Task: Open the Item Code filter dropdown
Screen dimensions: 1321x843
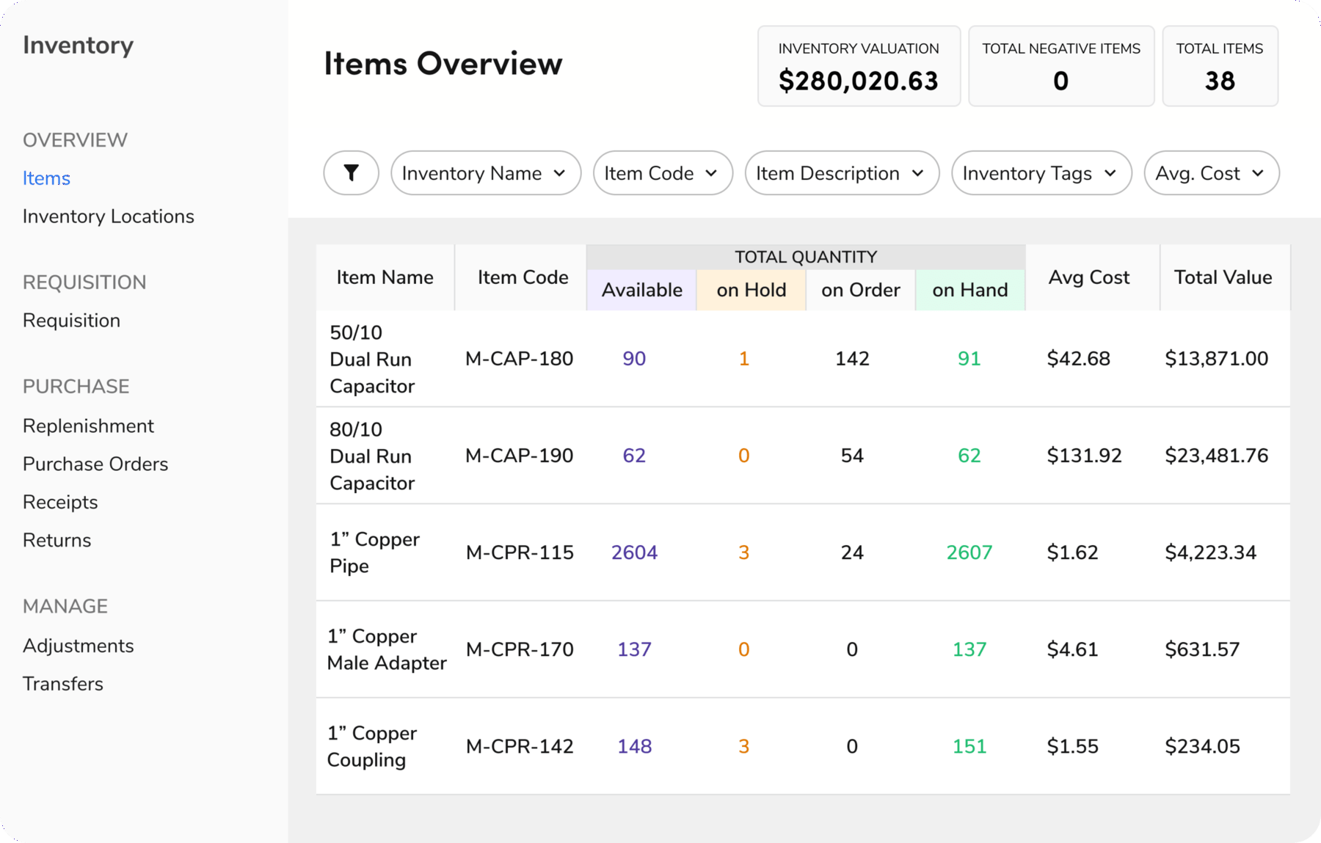Action: click(x=662, y=173)
